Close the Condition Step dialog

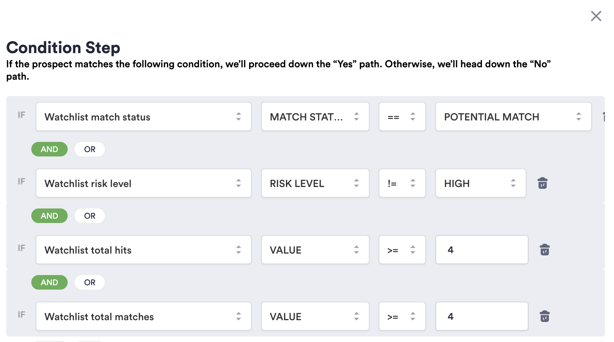pyautogui.click(x=596, y=16)
